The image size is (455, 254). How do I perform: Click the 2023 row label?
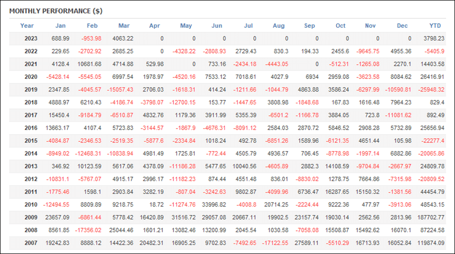point(31,38)
